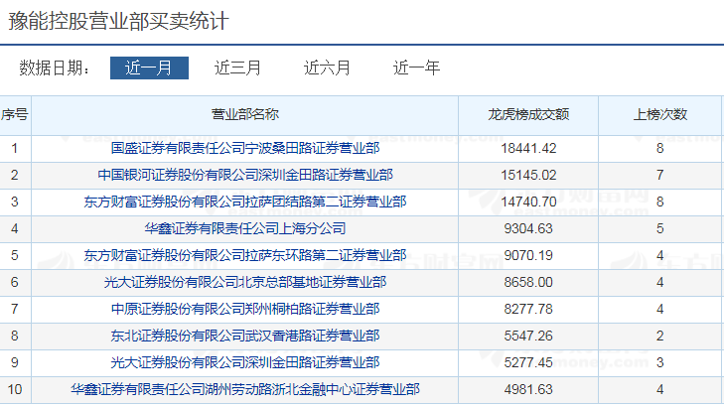Open 国盛证券宁波桑田路证券营业部 link
The width and height of the screenshot is (724, 406).
tap(245, 148)
